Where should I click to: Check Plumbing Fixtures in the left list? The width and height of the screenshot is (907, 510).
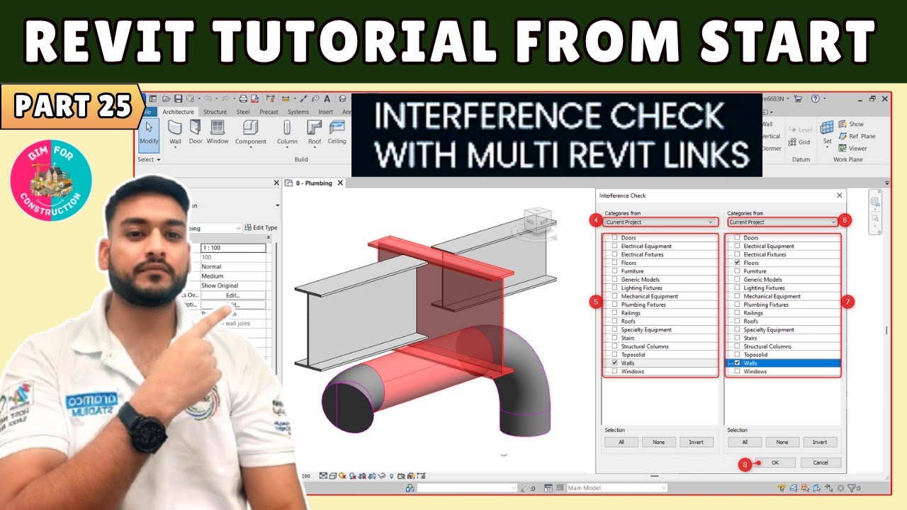pos(615,305)
